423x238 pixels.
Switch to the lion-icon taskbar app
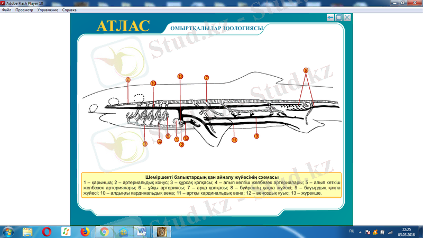pyautogui.click(x=161, y=232)
